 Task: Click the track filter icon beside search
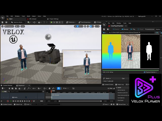43,92
